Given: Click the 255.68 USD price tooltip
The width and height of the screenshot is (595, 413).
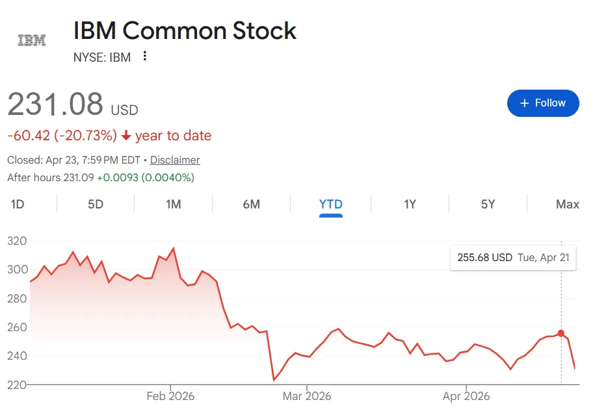Looking at the screenshot, I should (x=513, y=257).
